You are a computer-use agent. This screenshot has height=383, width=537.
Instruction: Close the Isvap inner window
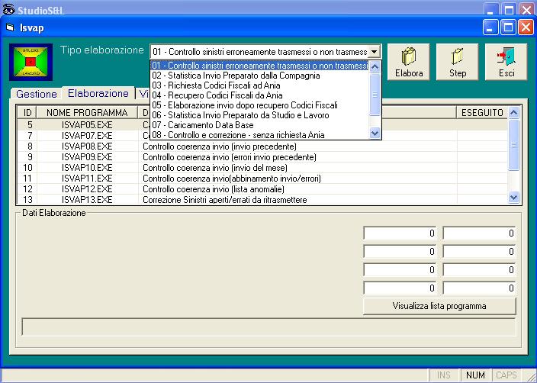click(526, 27)
